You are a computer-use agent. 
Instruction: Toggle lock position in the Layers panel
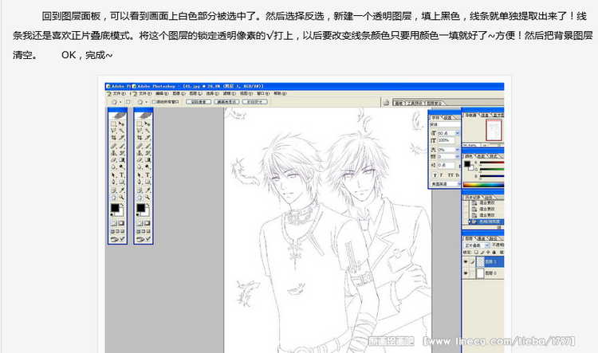tap(488, 253)
